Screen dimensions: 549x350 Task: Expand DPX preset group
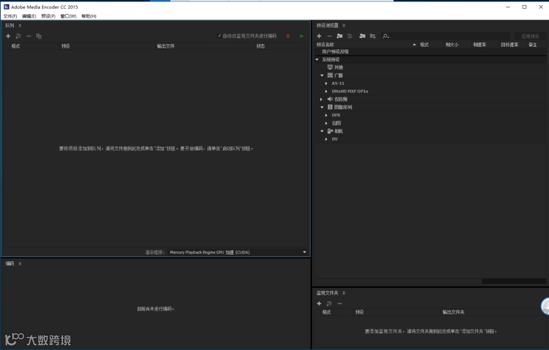click(326, 115)
